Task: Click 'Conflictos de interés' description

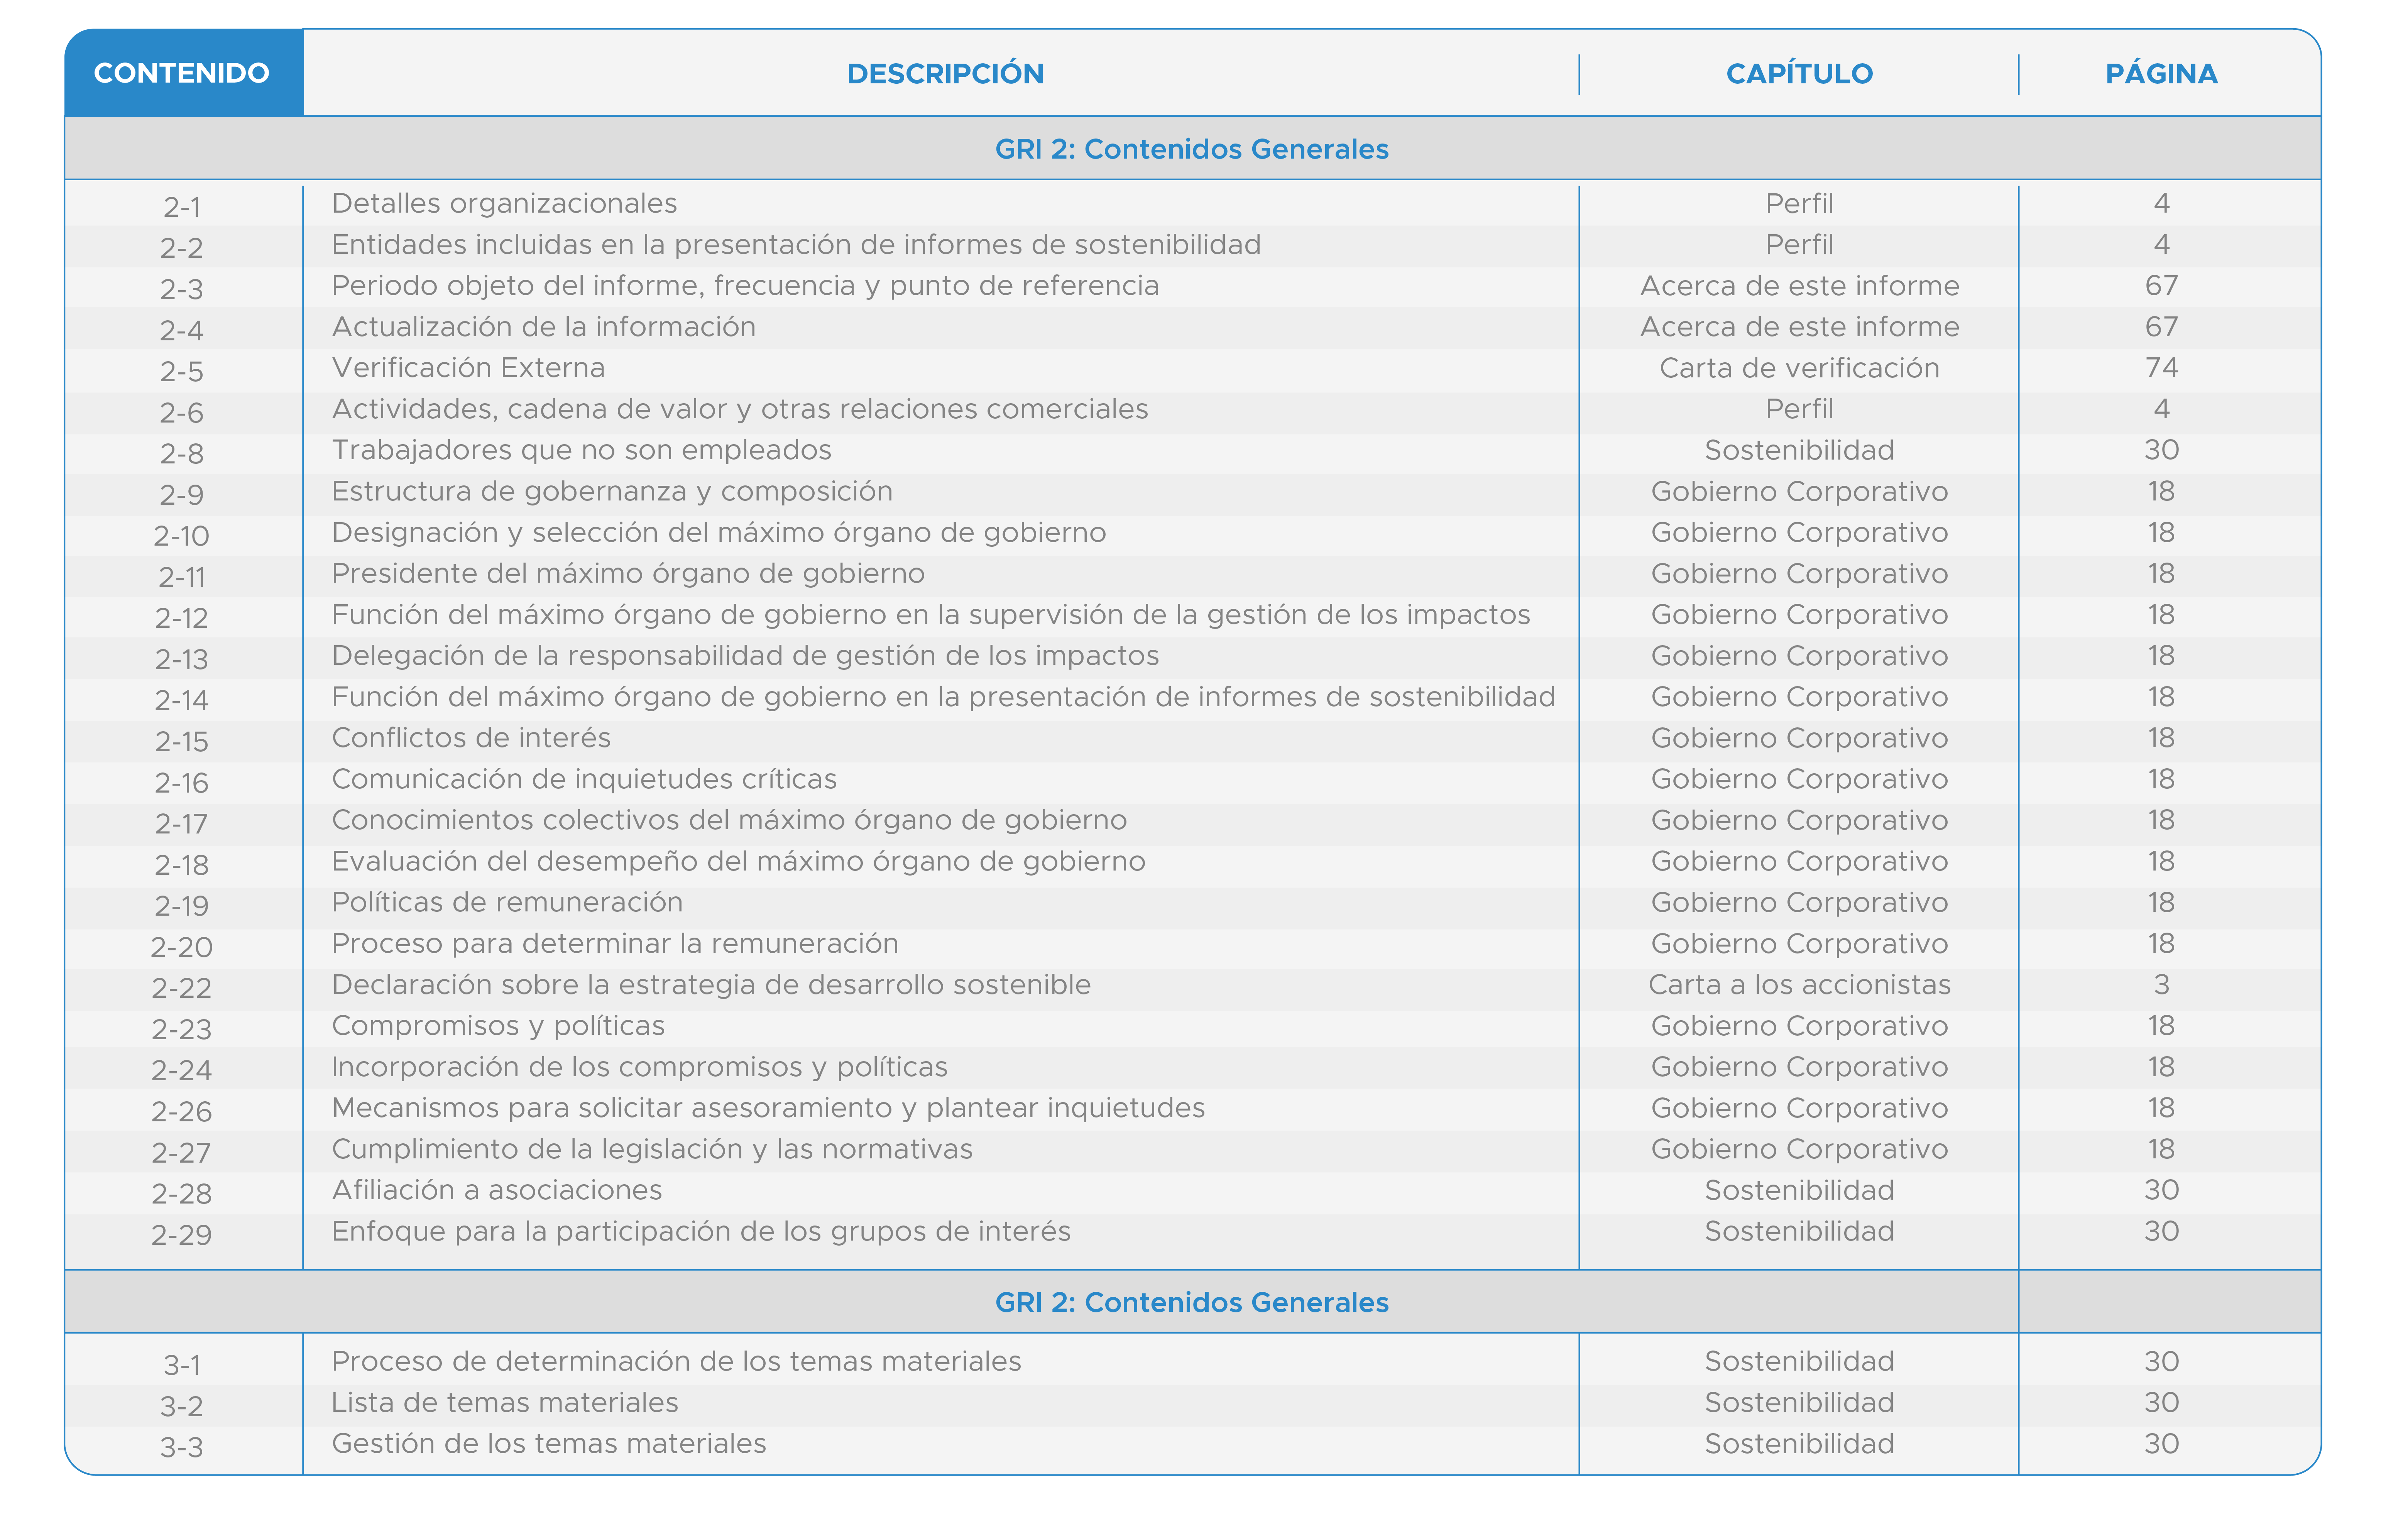Action: pos(471,738)
